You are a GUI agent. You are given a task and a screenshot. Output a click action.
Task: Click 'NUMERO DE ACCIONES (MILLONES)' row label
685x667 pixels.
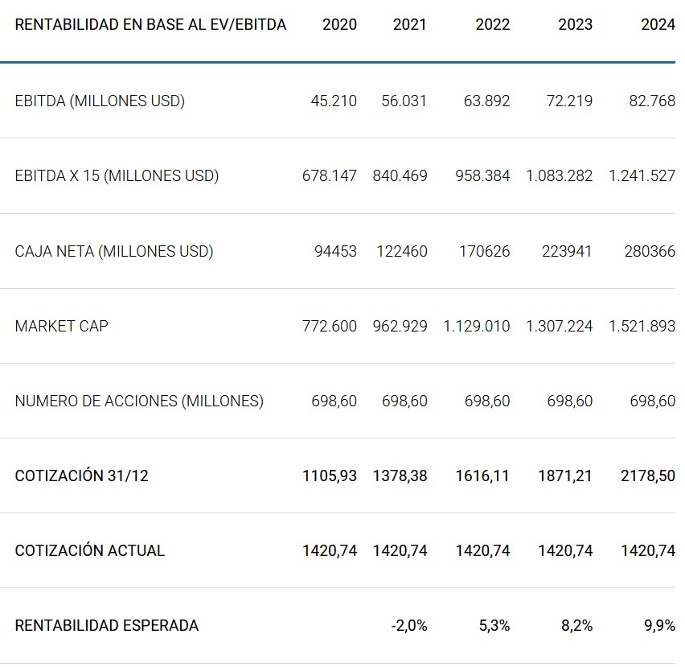click(x=139, y=401)
